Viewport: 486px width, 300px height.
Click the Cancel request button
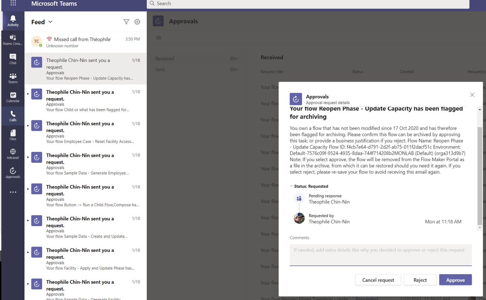point(378,280)
